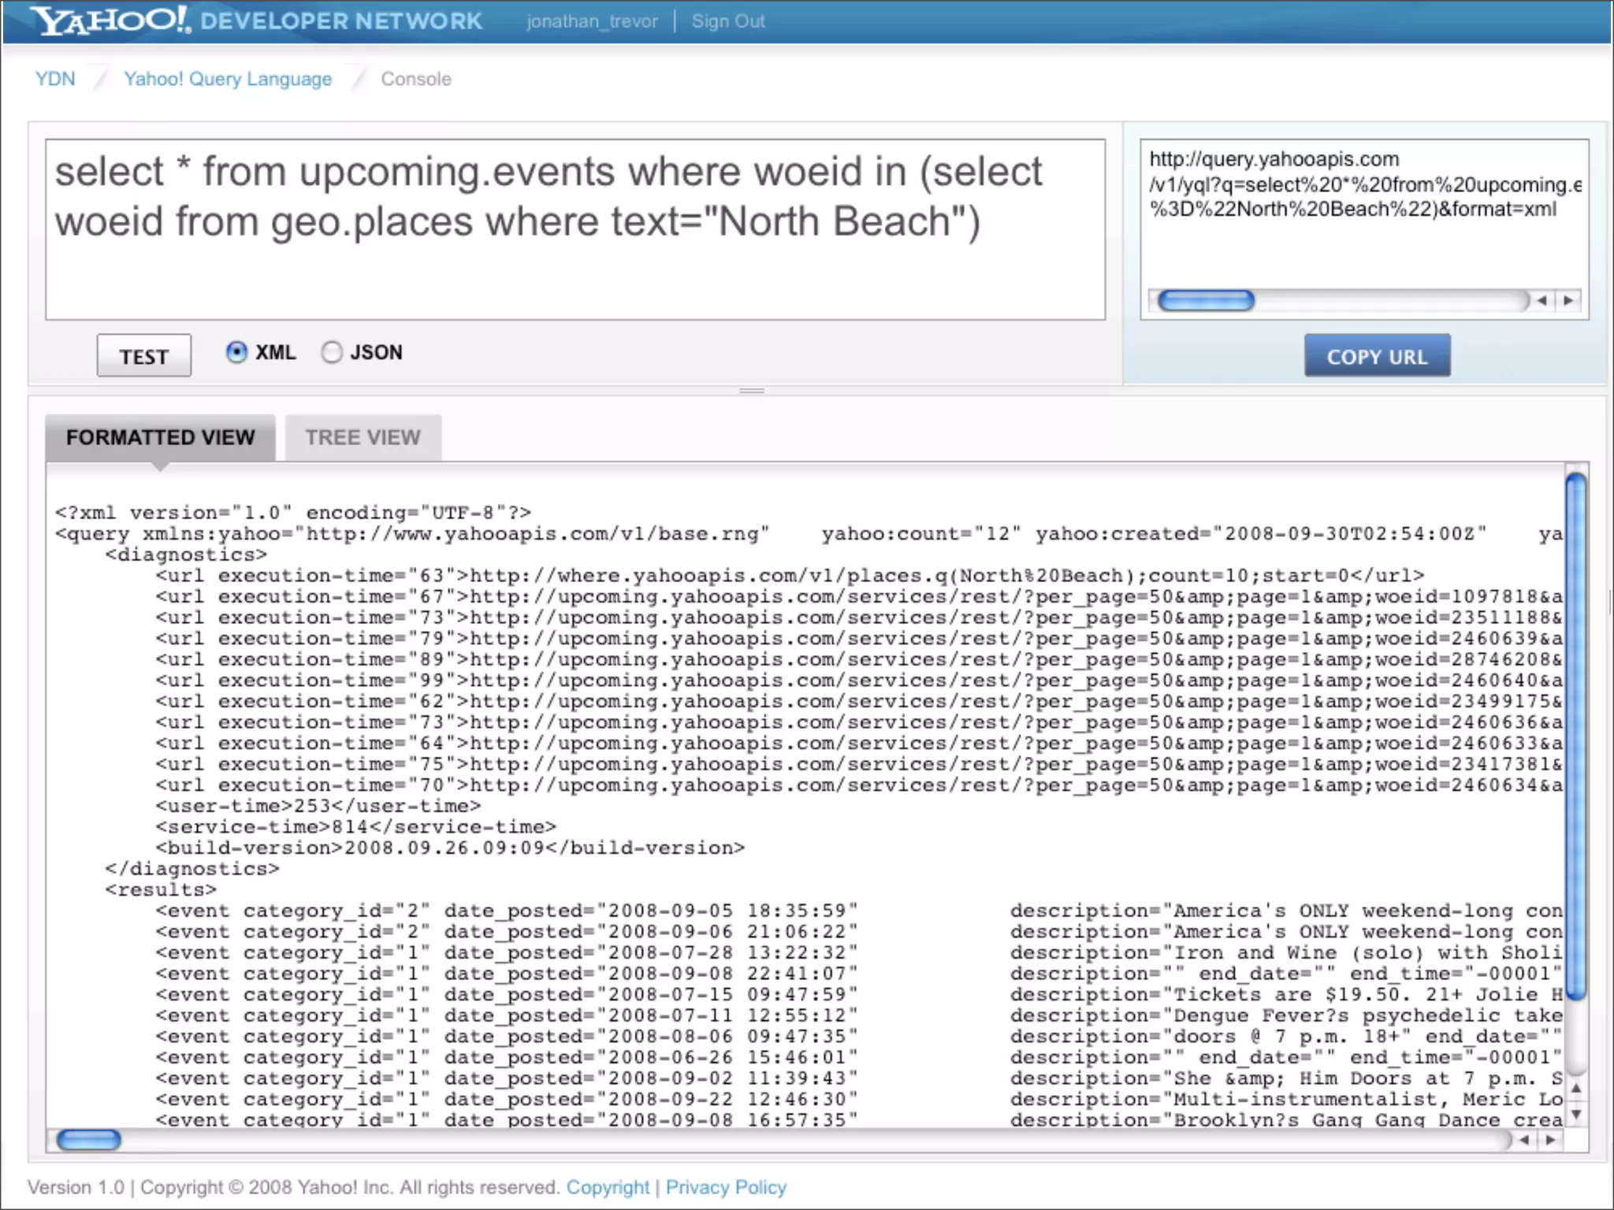Click the url line with woeid=2460640

click(859, 680)
